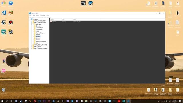Open the File menu in Registry Editor
This screenshot has height=103, width=183.
coord(30,15)
